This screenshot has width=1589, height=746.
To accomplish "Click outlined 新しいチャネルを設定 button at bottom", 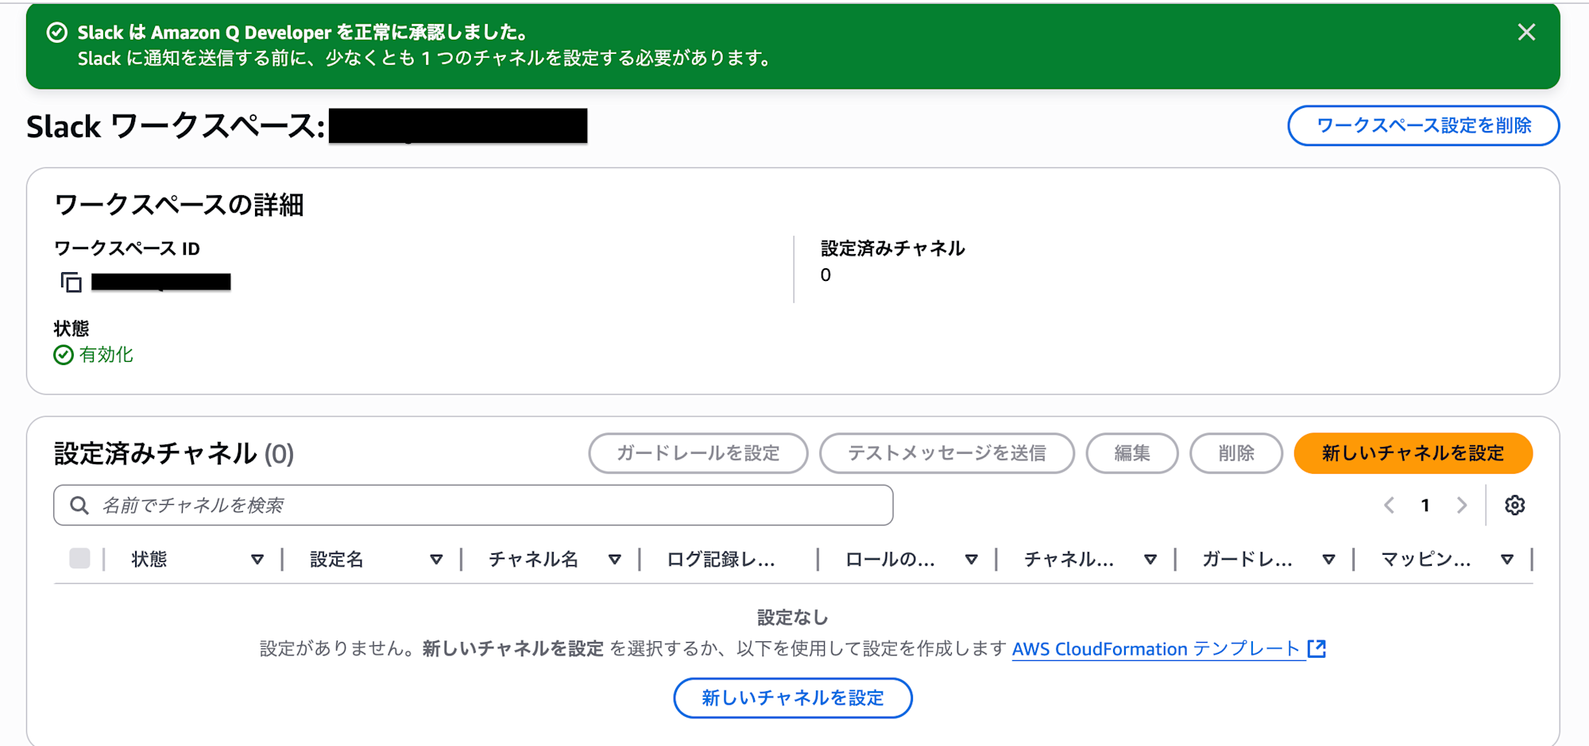I will (x=792, y=698).
